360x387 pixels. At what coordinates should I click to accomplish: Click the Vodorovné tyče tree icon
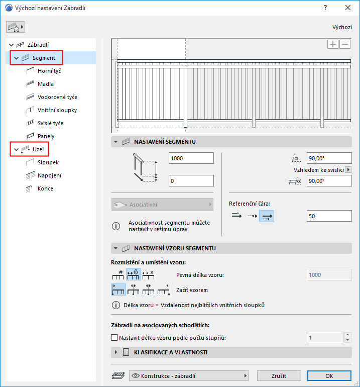pyautogui.click(x=30, y=97)
